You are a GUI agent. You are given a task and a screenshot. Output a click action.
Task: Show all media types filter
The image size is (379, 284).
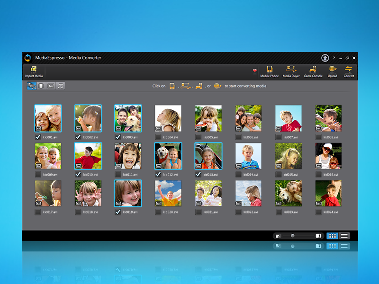coord(31,86)
